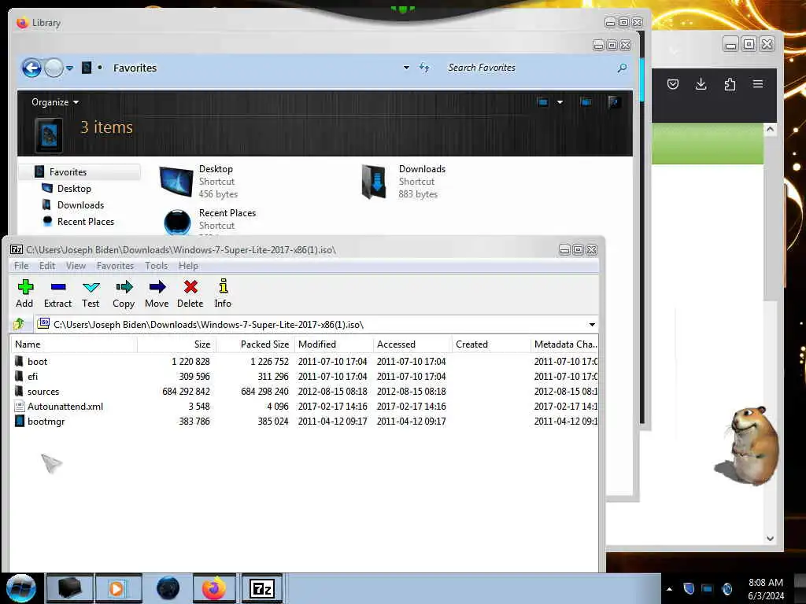Image resolution: width=806 pixels, height=604 pixels.
Task: Select the sources folder row
Action: click(x=303, y=392)
